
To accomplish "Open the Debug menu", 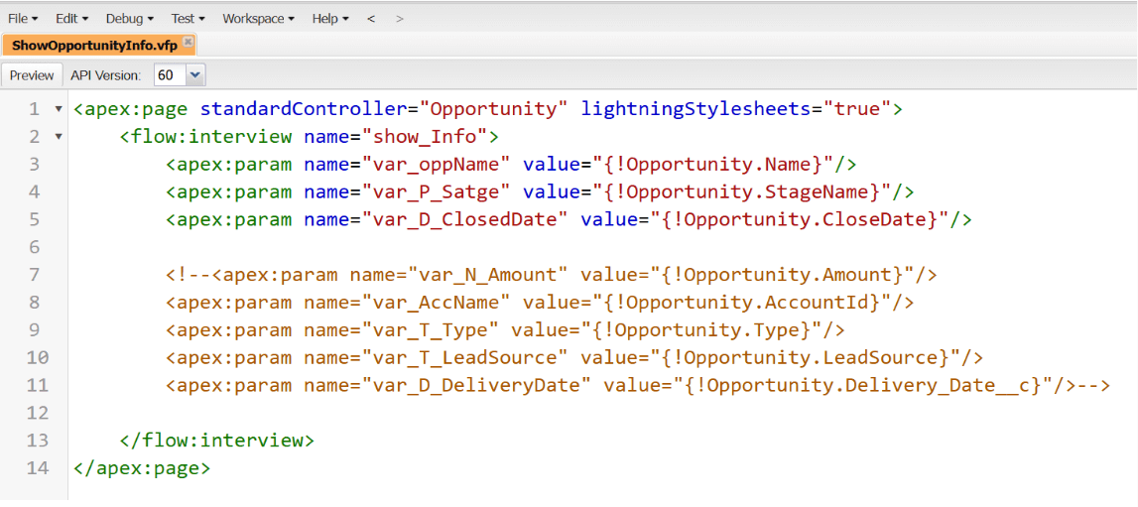I will (129, 18).
